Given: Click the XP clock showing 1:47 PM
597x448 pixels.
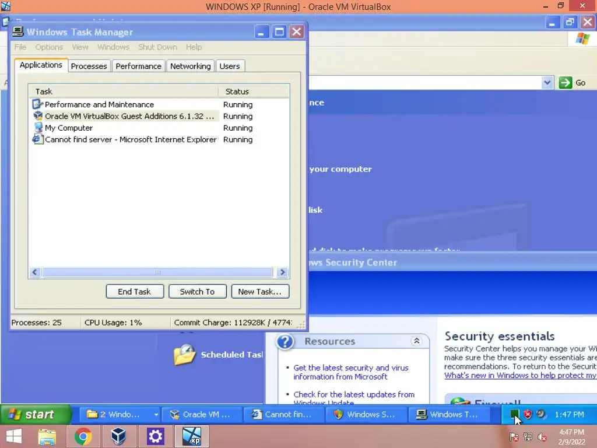Looking at the screenshot, I should (x=569, y=414).
